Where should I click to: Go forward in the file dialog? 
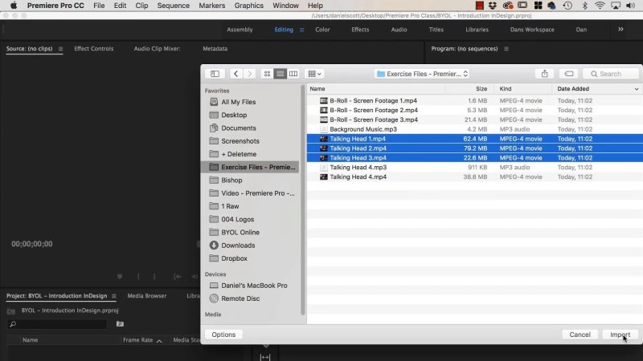[x=249, y=74]
